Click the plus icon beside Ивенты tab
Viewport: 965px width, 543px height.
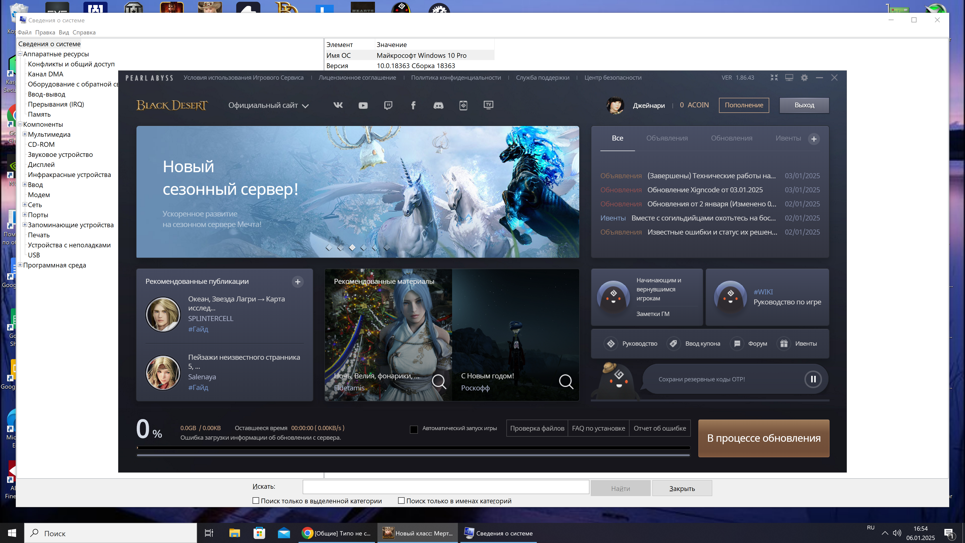pos(814,139)
